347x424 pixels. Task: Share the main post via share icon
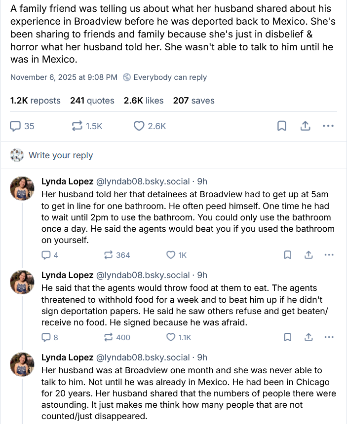(305, 126)
